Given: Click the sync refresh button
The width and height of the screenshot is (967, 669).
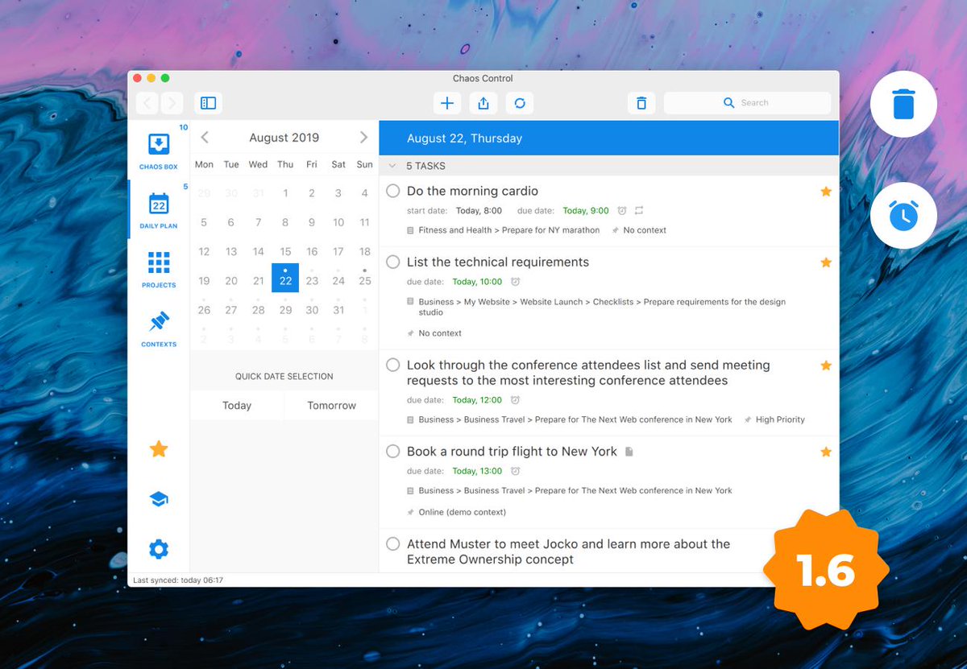Looking at the screenshot, I should [x=520, y=103].
